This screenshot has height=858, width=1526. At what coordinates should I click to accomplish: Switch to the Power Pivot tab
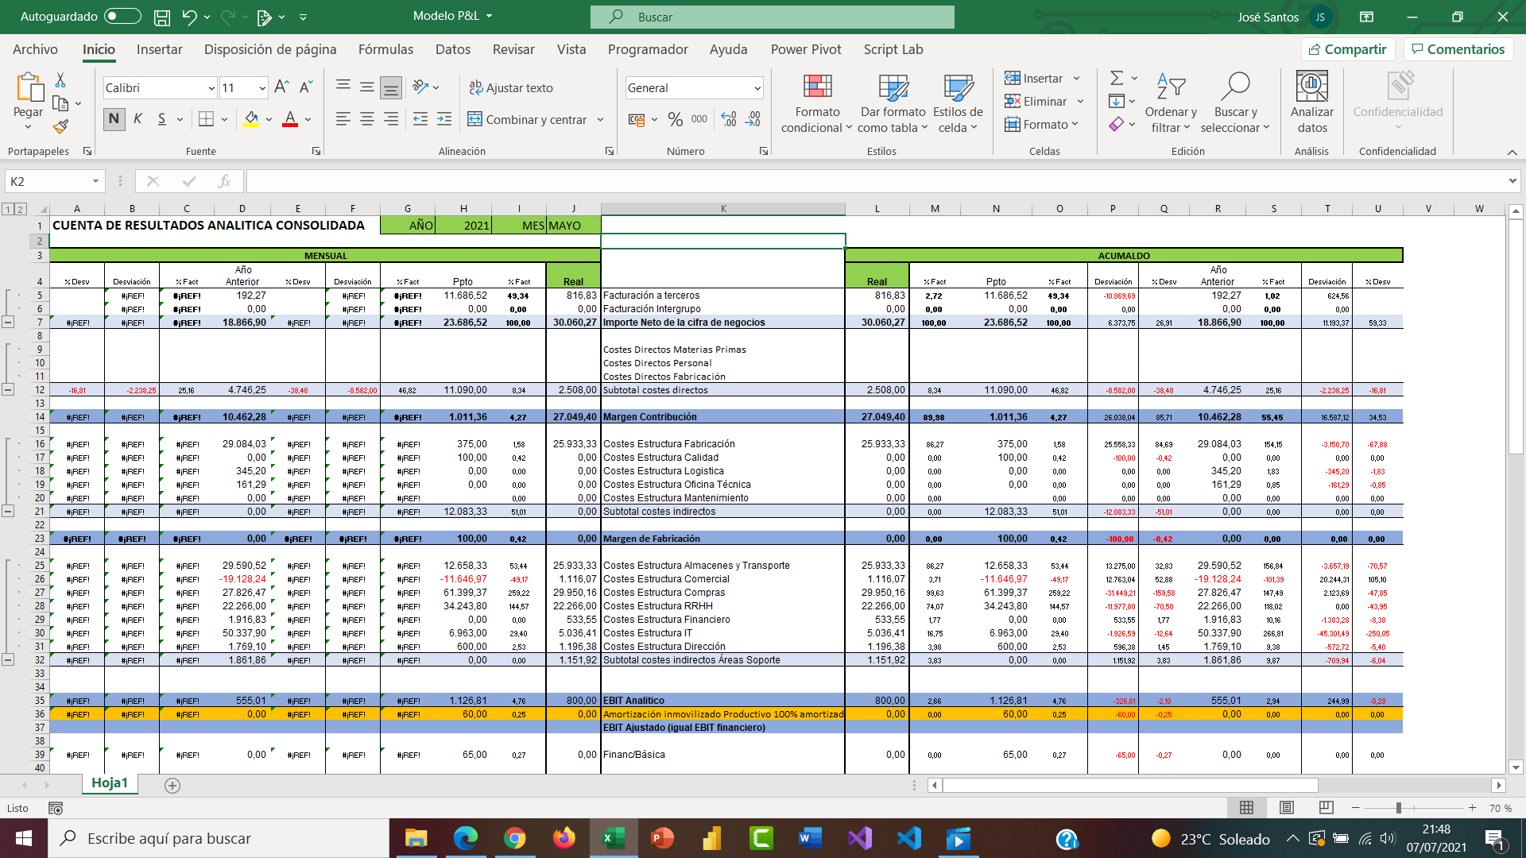point(806,49)
